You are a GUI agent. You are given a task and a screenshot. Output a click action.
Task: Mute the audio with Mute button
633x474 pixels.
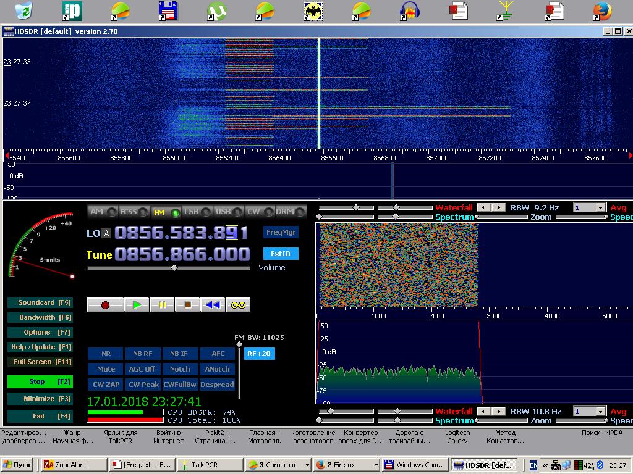pos(106,369)
